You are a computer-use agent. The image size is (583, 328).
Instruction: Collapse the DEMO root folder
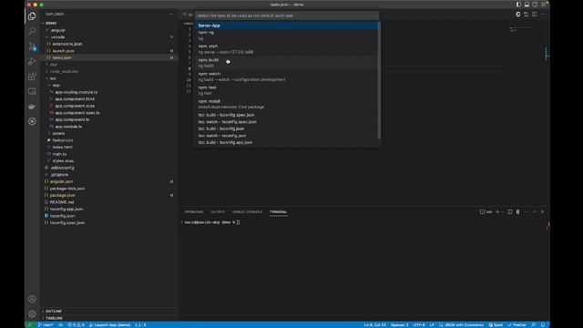point(51,23)
